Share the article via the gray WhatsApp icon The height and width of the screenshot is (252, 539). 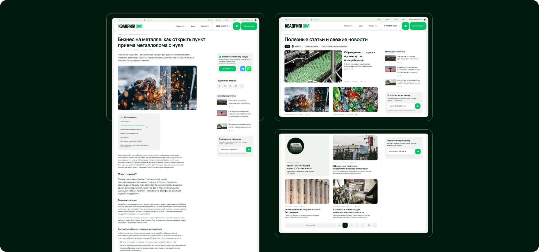pyautogui.click(x=225, y=86)
